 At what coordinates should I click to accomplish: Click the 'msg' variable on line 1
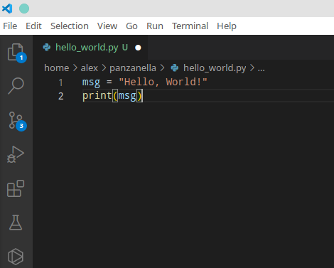click(91, 82)
